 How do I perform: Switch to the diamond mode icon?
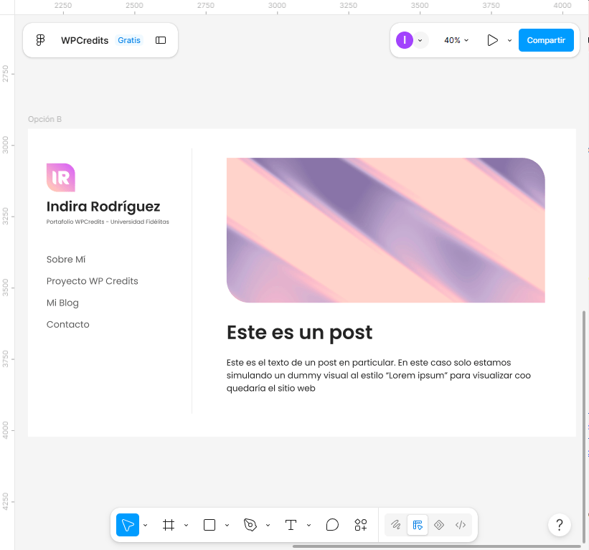click(x=439, y=525)
